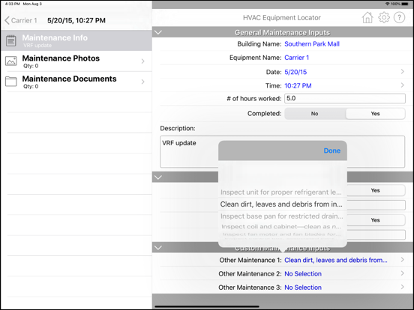This screenshot has width=414, height=310.
Task: Expand Maintenance Documents chevron
Action: [142, 82]
